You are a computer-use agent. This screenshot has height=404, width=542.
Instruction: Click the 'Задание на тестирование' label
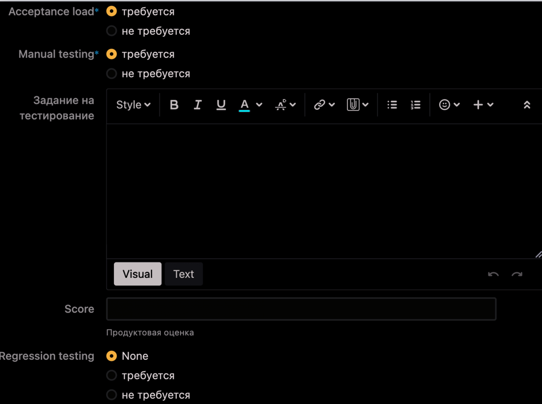click(57, 108)
